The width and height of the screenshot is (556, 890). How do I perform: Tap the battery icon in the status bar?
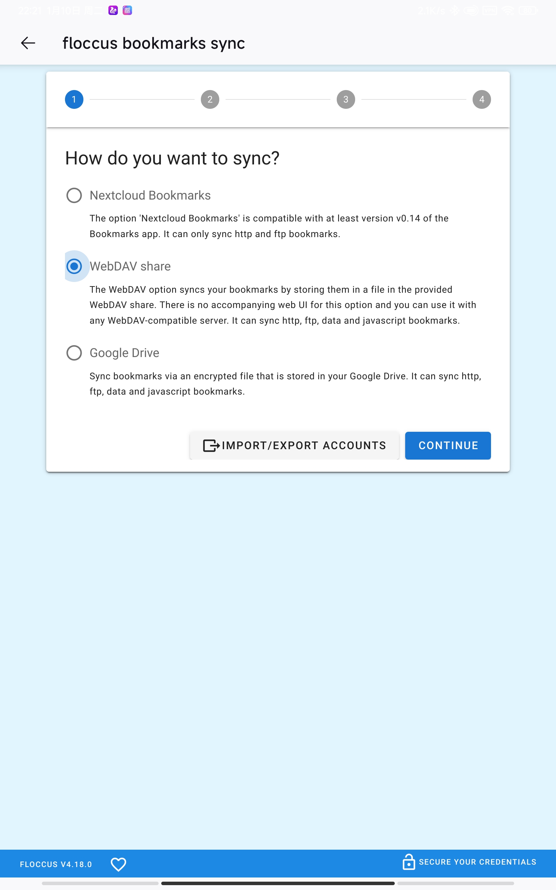526,10
